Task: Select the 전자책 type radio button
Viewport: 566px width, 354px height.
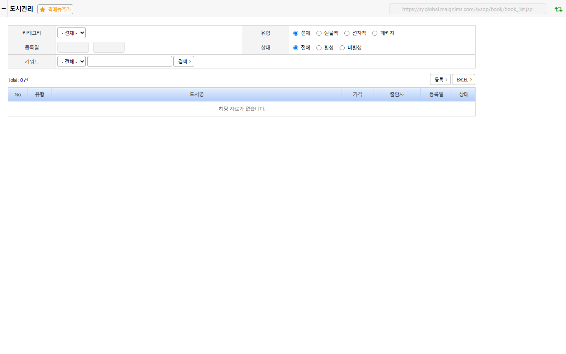Action: (347, 33)
